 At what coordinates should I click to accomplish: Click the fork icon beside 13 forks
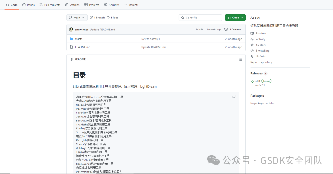pos(252,57)
